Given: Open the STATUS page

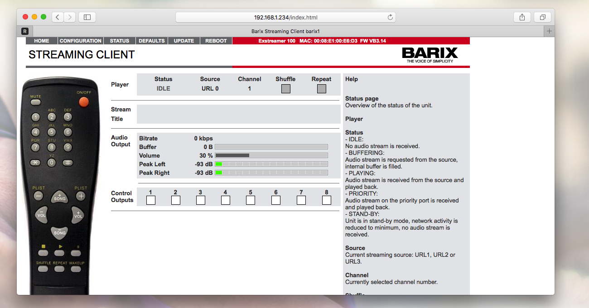Looking at the screenshot, I should click(x=120, y=41).
